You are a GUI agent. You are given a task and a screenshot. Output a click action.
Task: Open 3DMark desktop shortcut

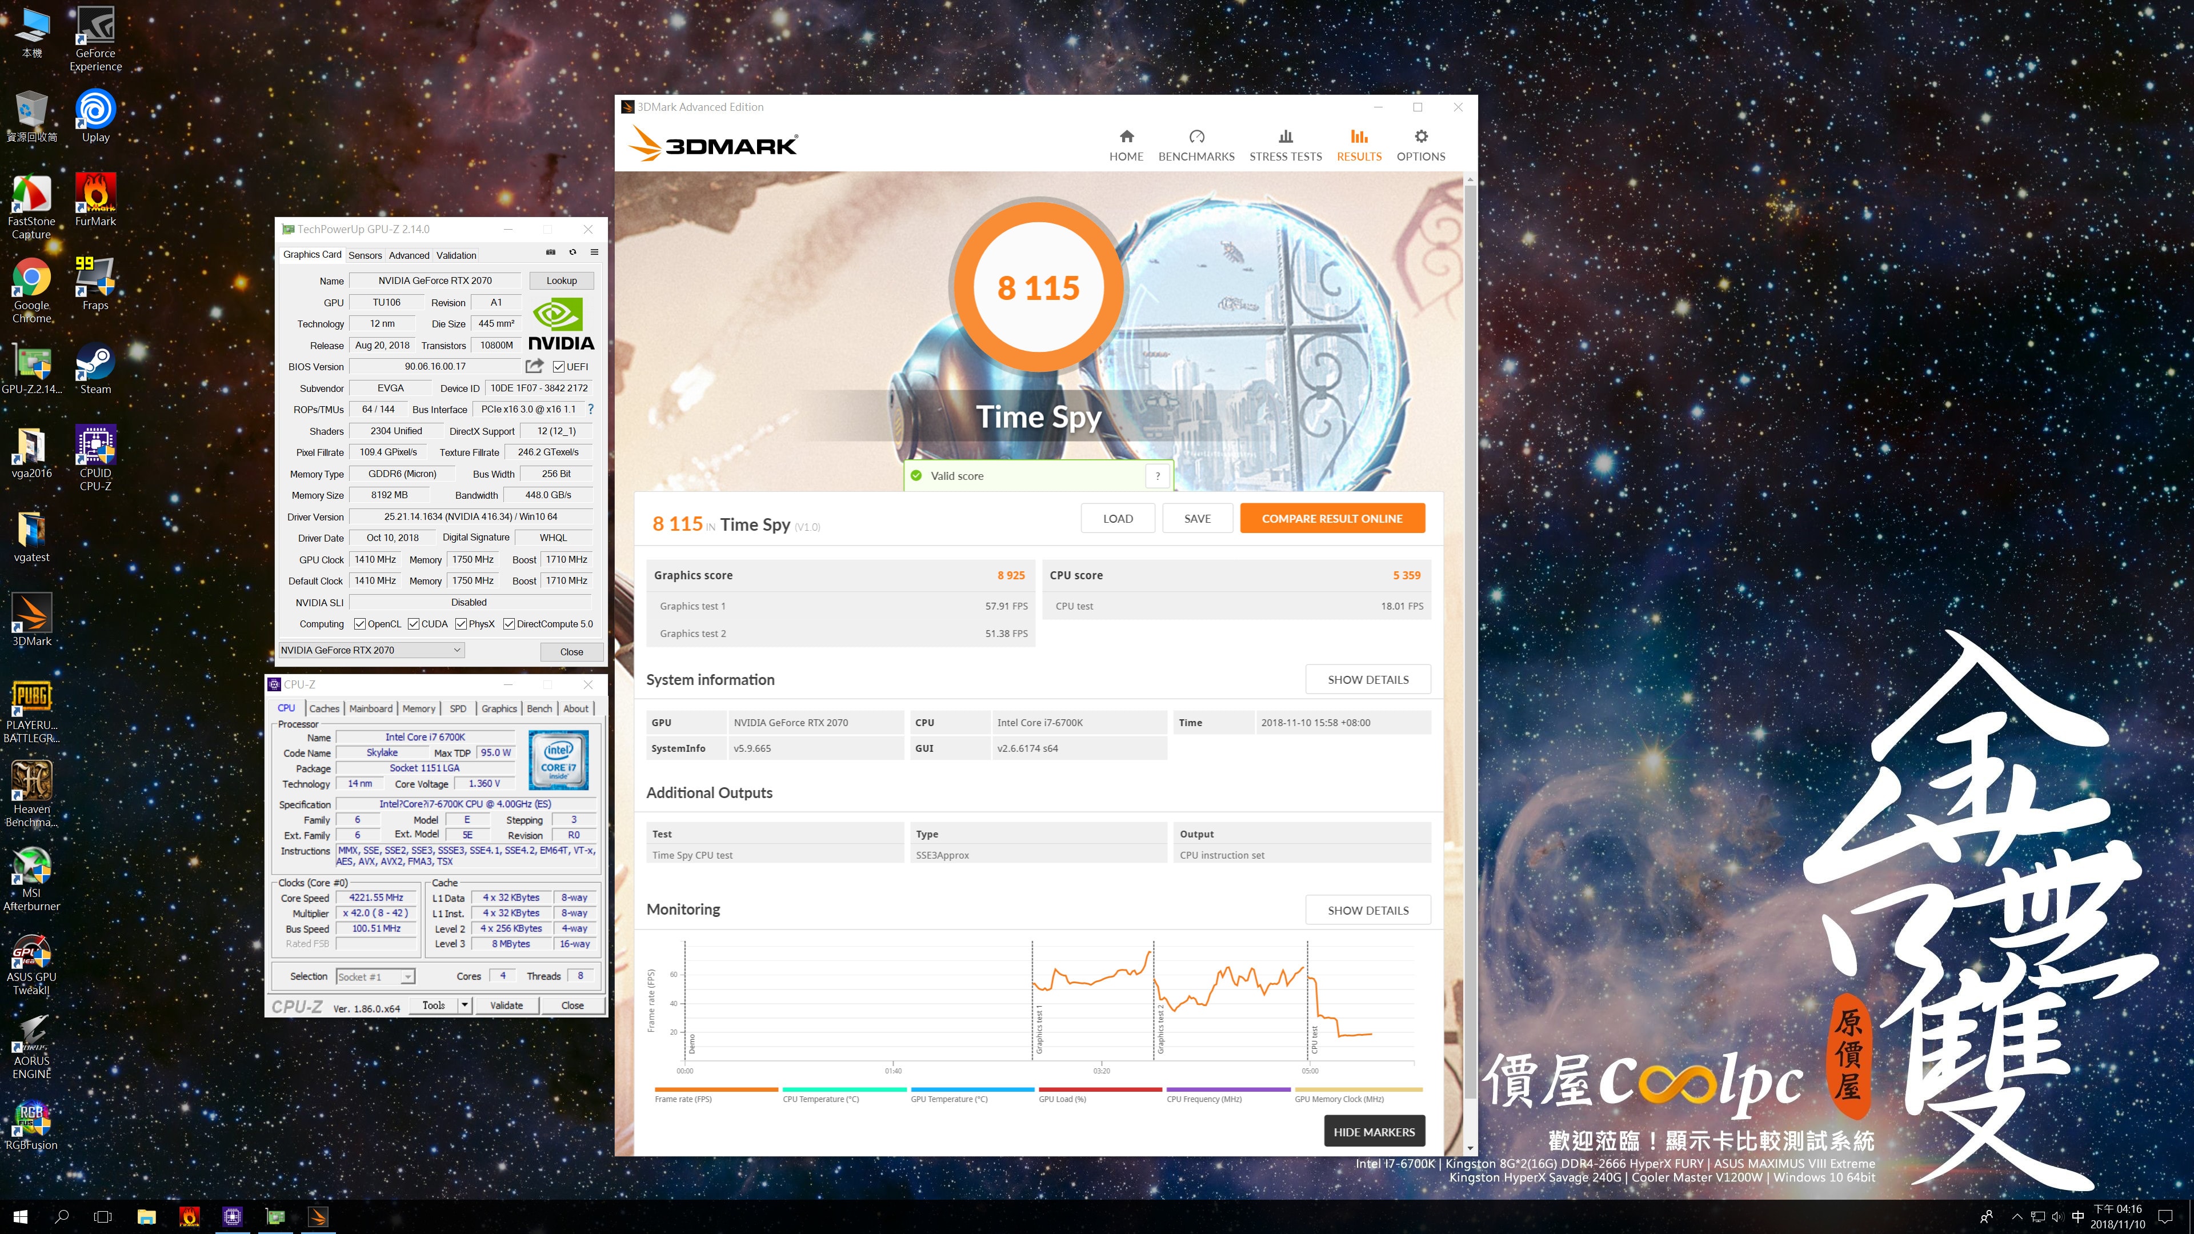coord(31,620)
